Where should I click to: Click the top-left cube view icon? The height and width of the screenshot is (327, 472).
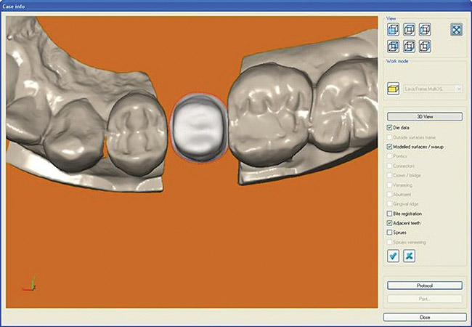click(x=394, y=30)
